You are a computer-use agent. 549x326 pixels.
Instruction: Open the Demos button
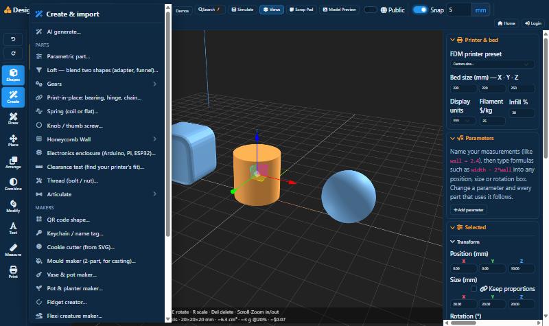click(182, 10)
